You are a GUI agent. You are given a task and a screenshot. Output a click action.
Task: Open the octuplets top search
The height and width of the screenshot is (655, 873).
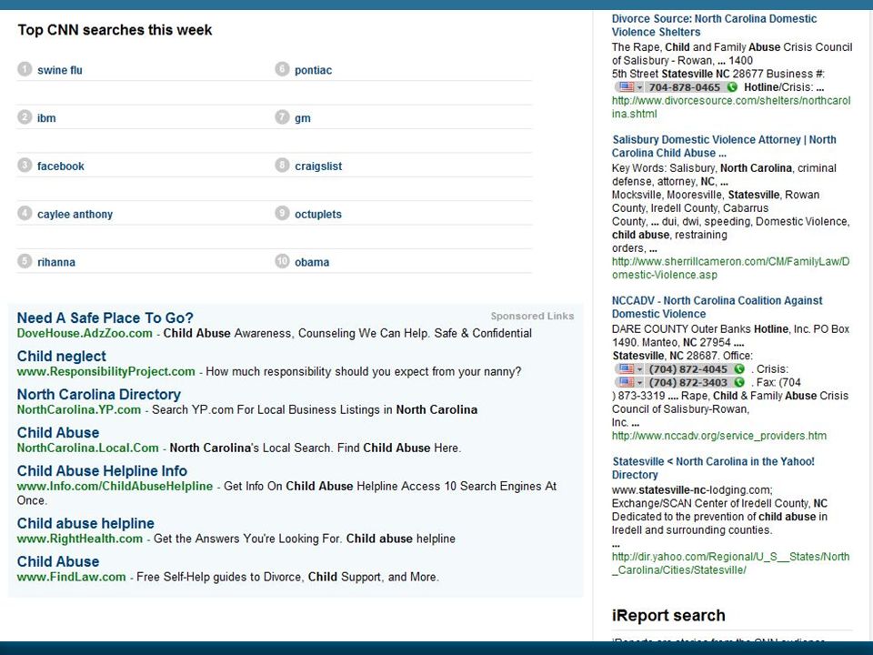point(318,214)
